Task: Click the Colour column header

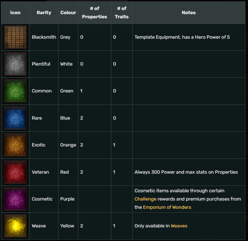Action: (x=68, y=13)
